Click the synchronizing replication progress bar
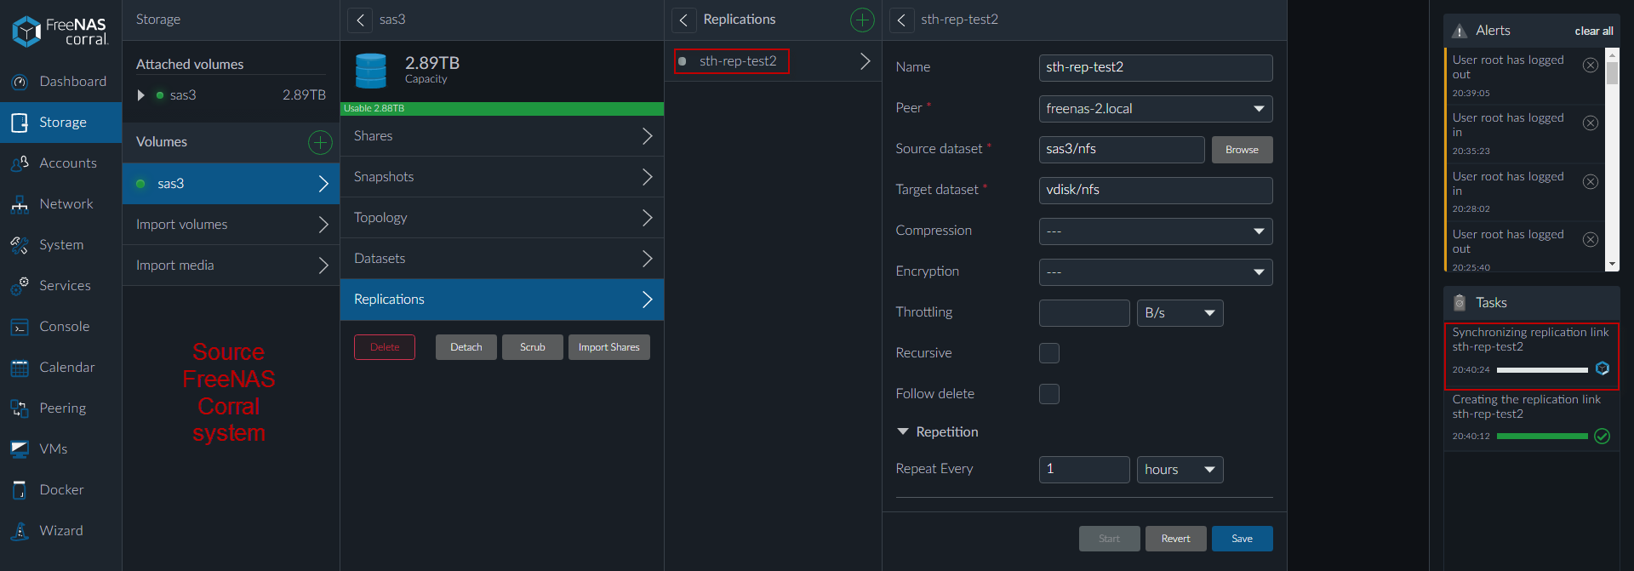Viewport: 1634px width, 571px height. [x=1541, y=370]
